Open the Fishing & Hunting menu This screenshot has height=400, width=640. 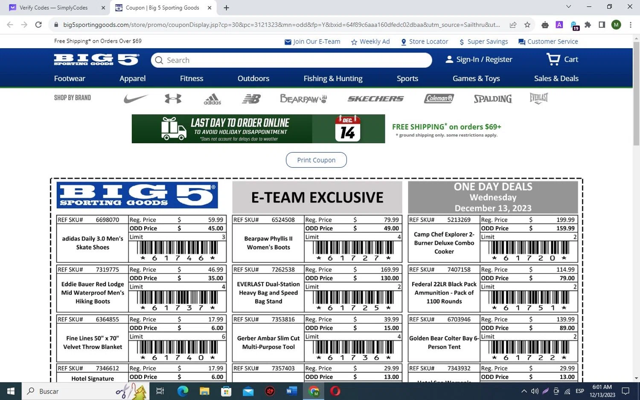[333, 78]
